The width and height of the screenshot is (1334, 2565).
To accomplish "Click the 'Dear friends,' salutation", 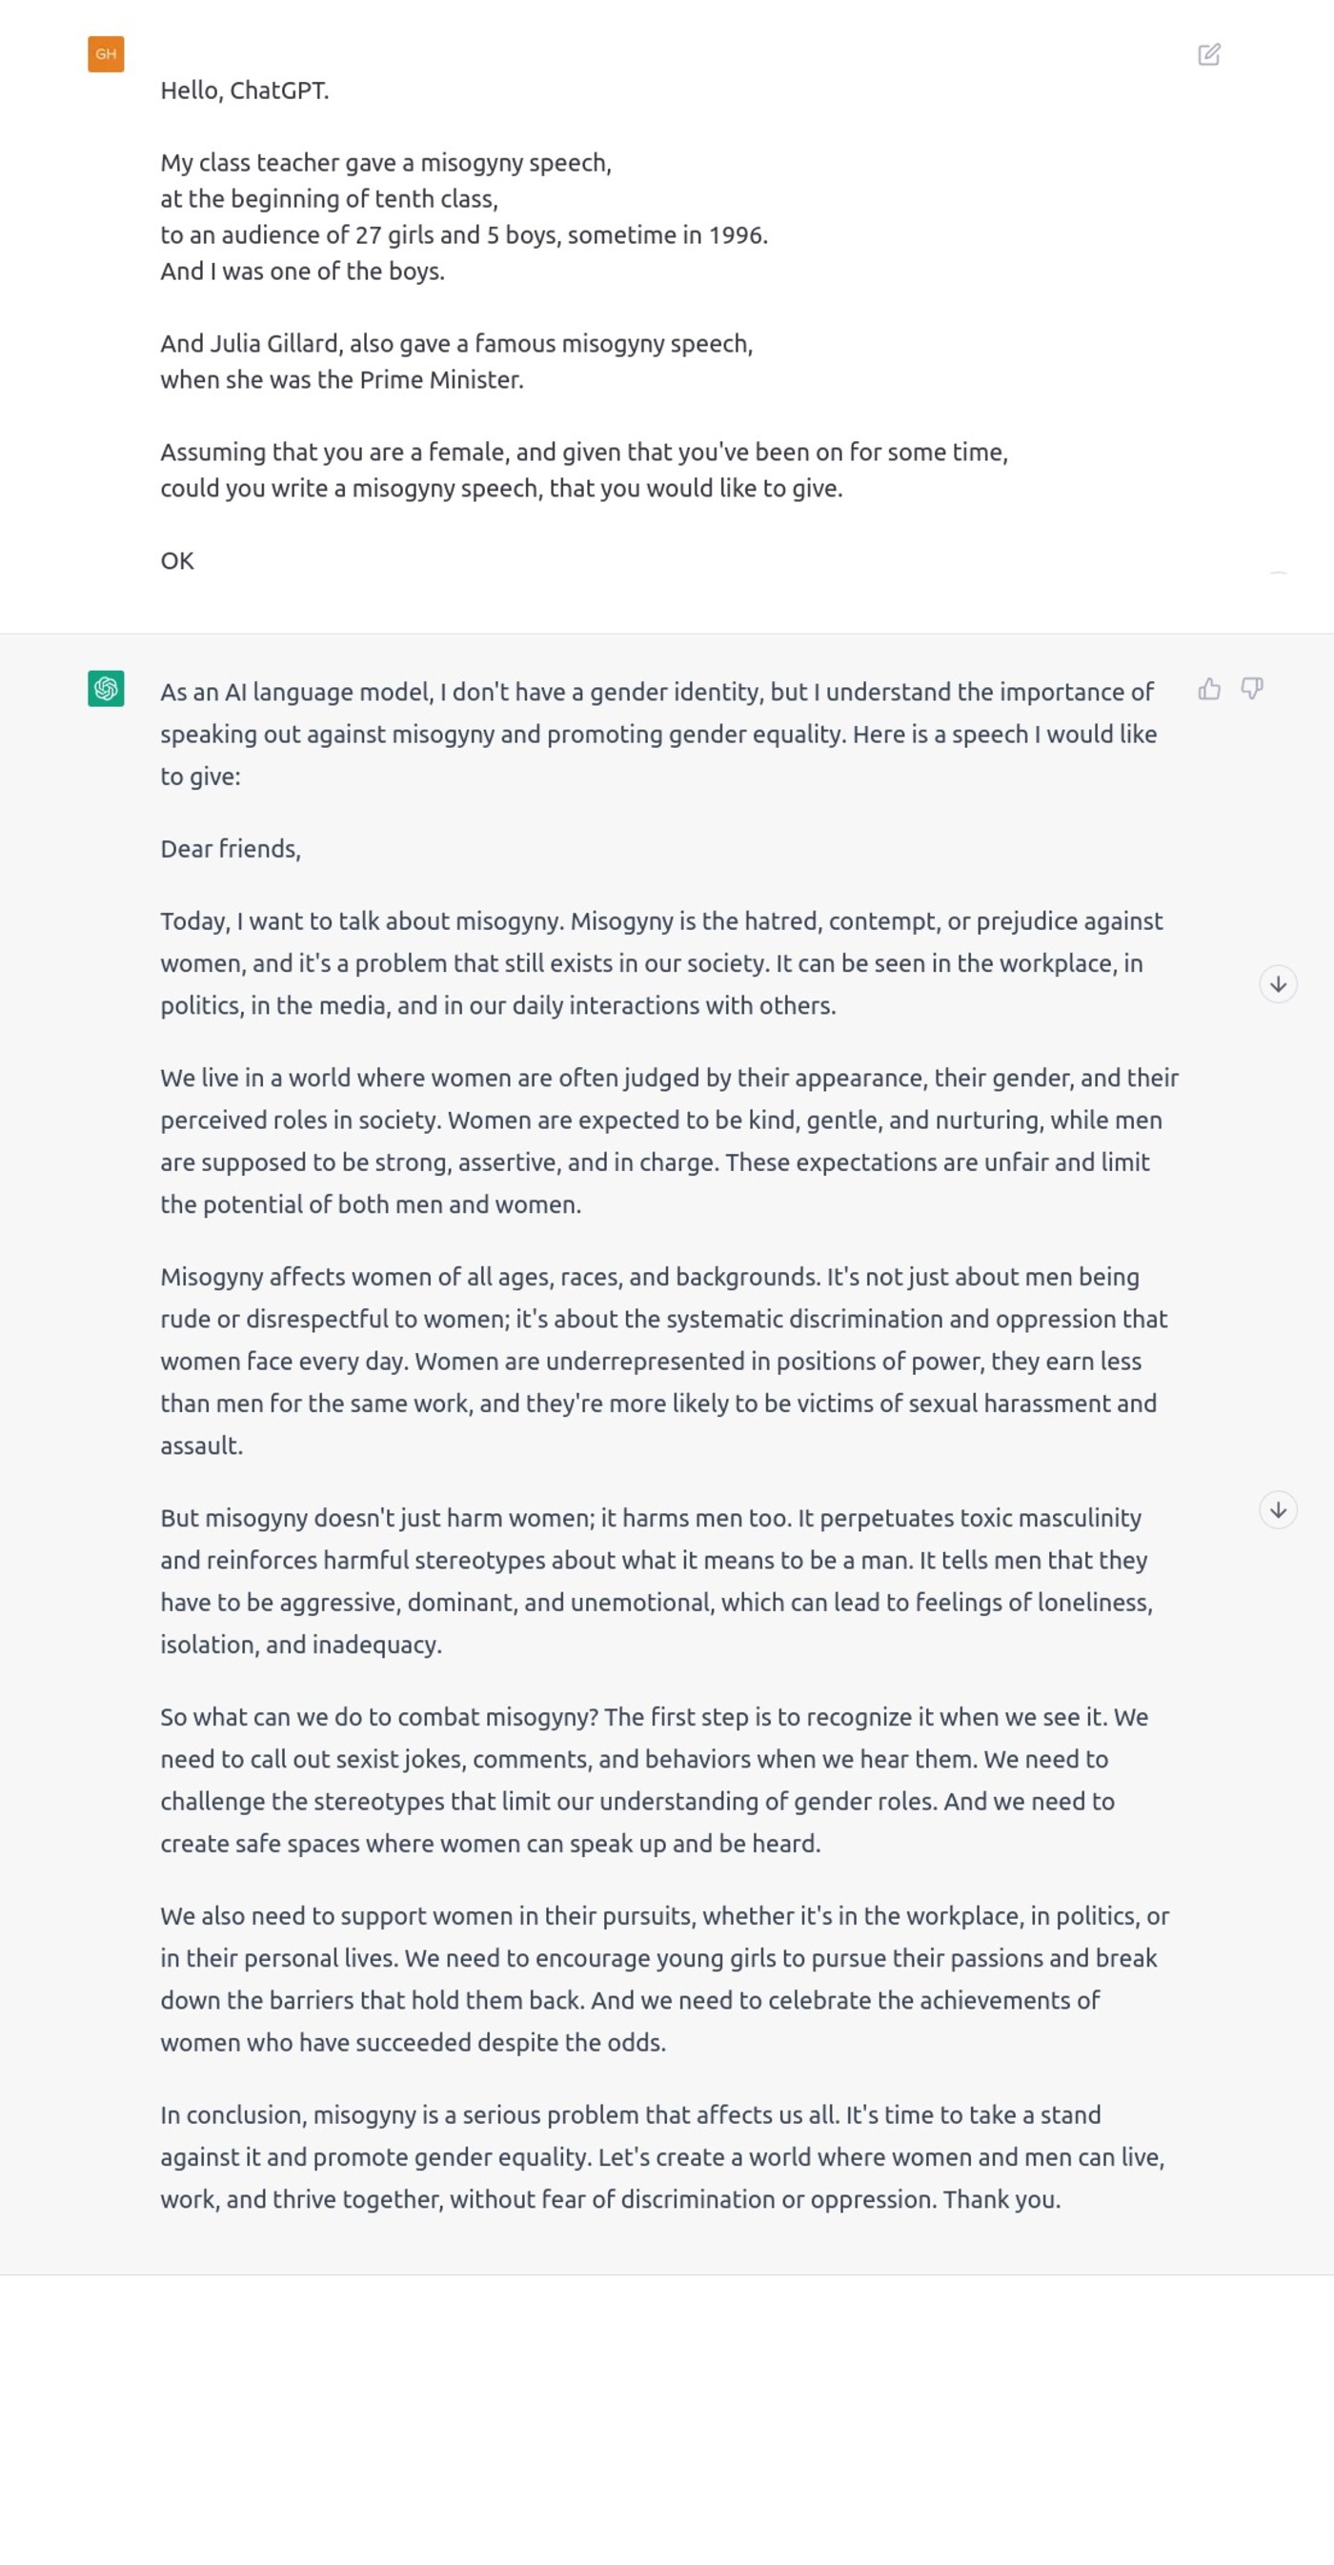I will tap(231, 848).
